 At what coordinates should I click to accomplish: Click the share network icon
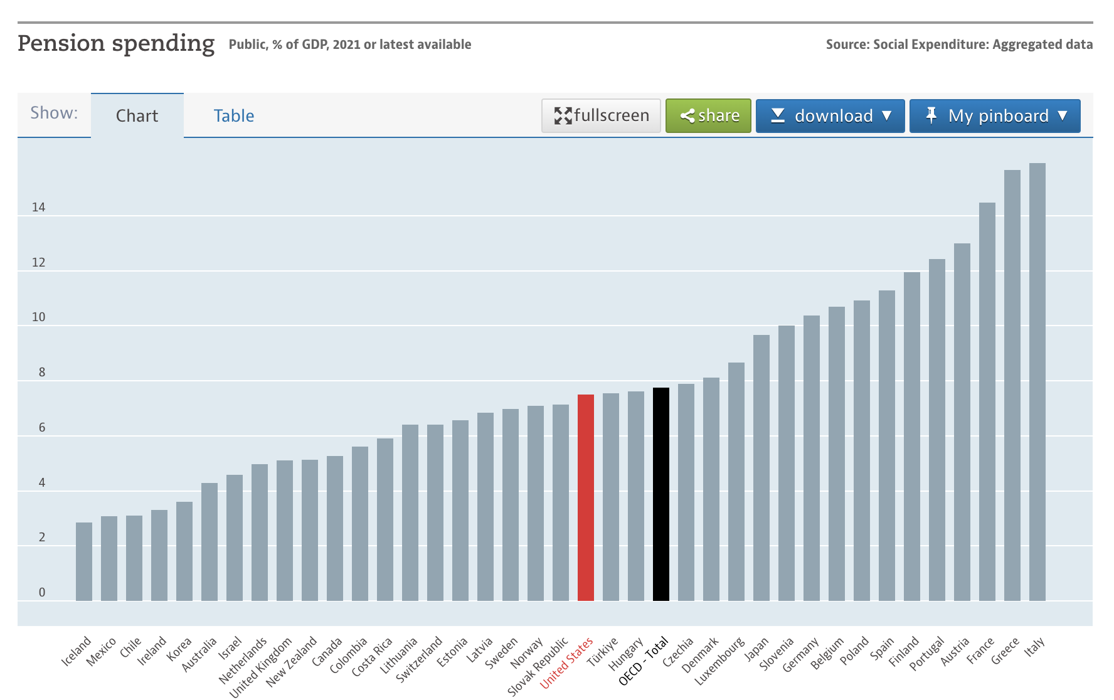687,116
